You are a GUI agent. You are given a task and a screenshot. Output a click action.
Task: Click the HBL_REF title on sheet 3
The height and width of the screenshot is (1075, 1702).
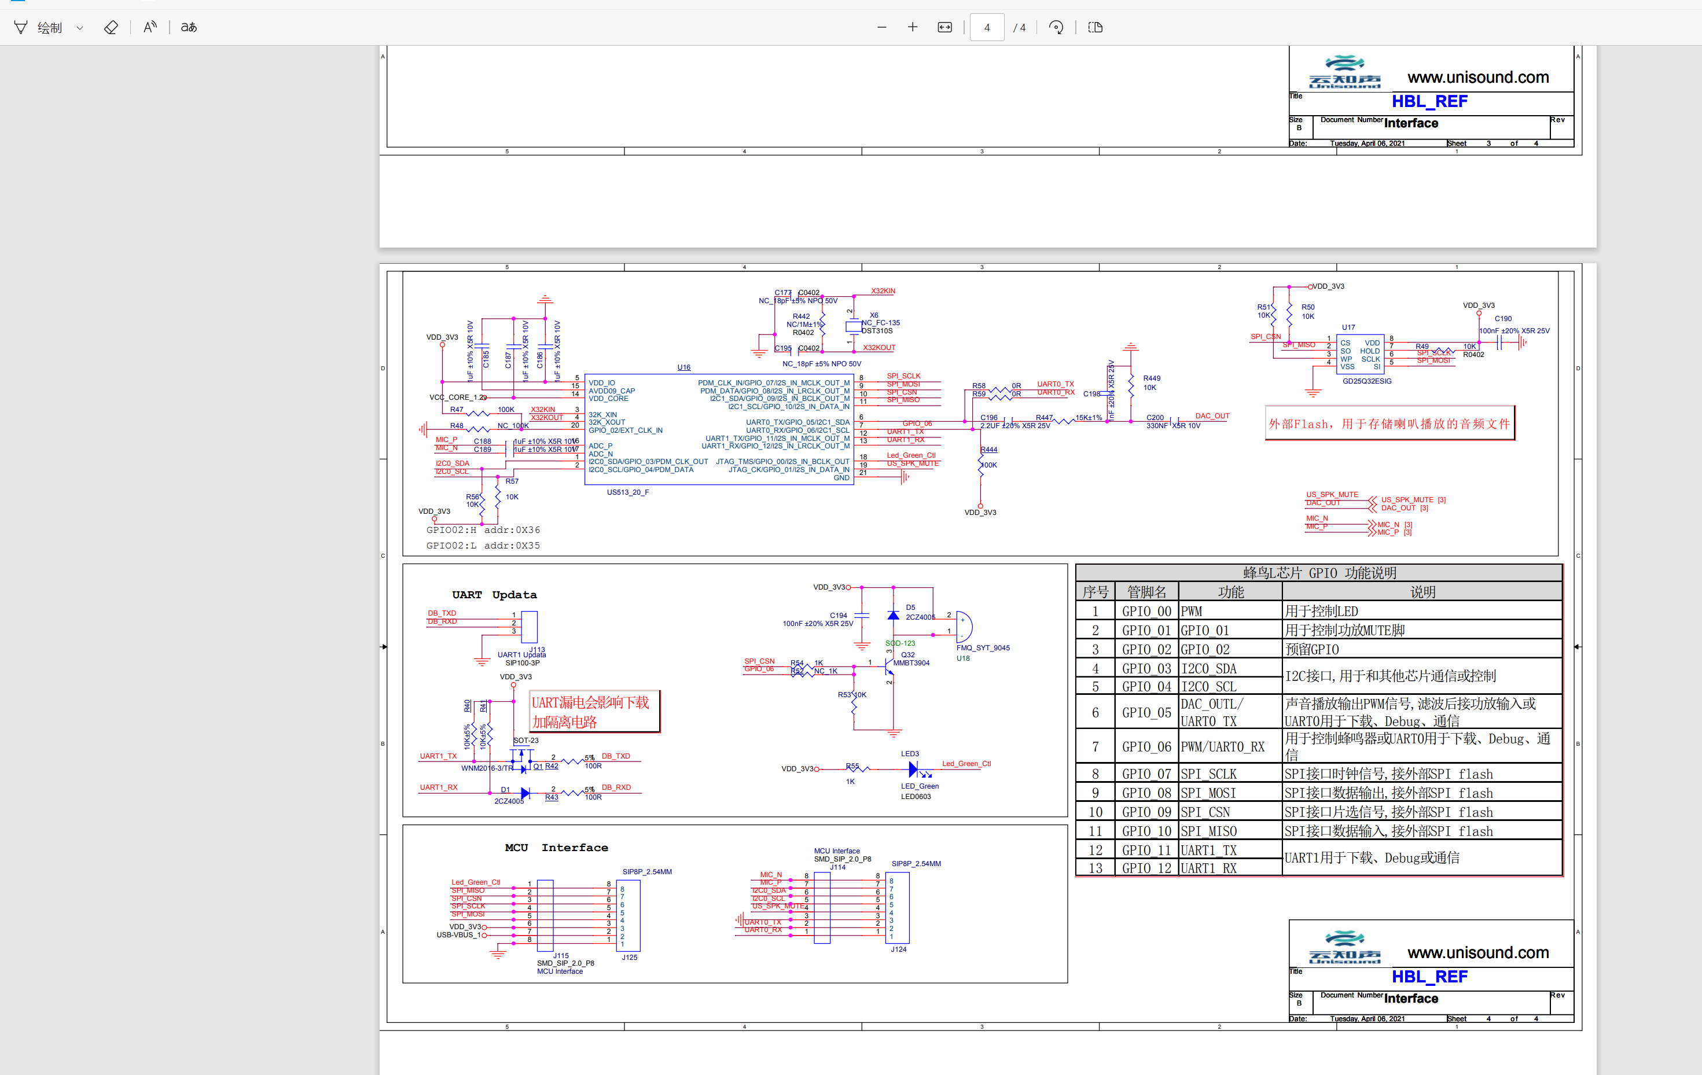coord(1429,101)
